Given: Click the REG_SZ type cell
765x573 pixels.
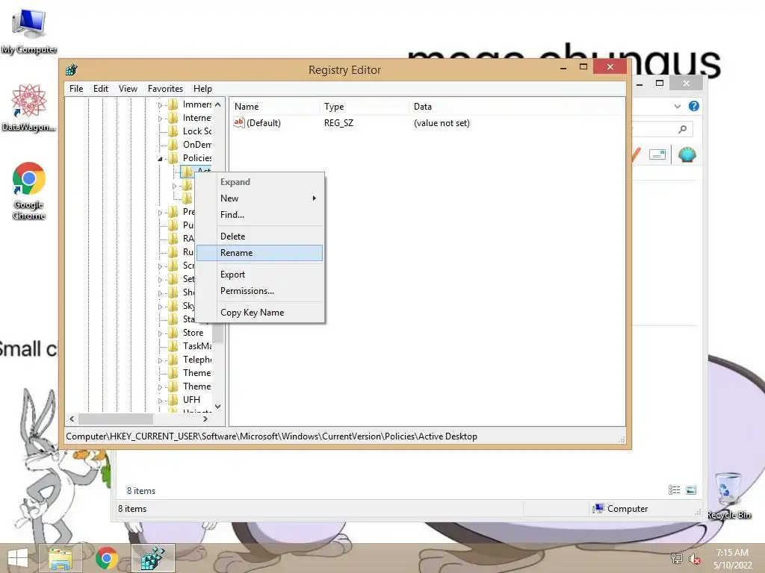Looking at the screenshot, I should [x=338, y=123].
